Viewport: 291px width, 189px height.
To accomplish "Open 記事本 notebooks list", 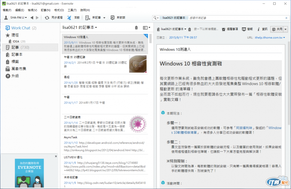I will 14,54.
